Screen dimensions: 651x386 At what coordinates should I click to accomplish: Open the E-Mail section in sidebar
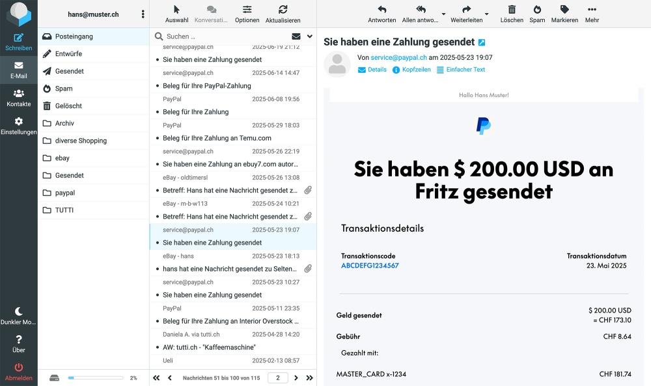(19, 70)
